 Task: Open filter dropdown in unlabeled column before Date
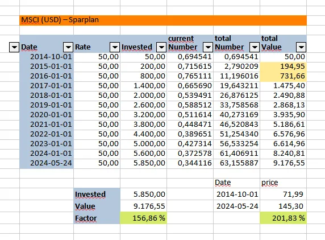click(x=14, y=47)
